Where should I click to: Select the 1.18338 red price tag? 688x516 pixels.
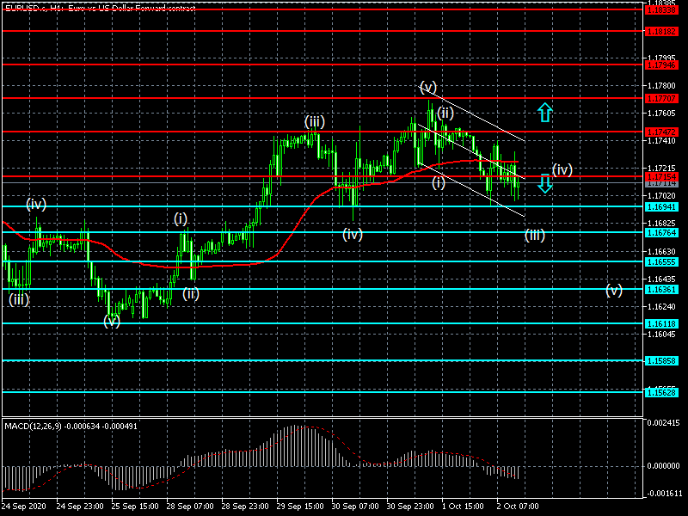pos(661,9)
